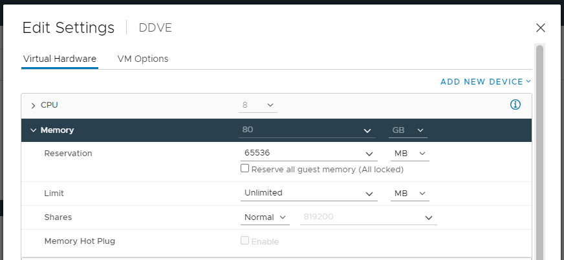Open the CPU count dropdown
The height and width of the screenshot is (260, 564).
point(259,105)
